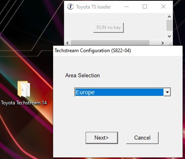Click the vertical scrollbar down arrow
Viewport: 185px width, 159px height.
click(x=169, y=36)
